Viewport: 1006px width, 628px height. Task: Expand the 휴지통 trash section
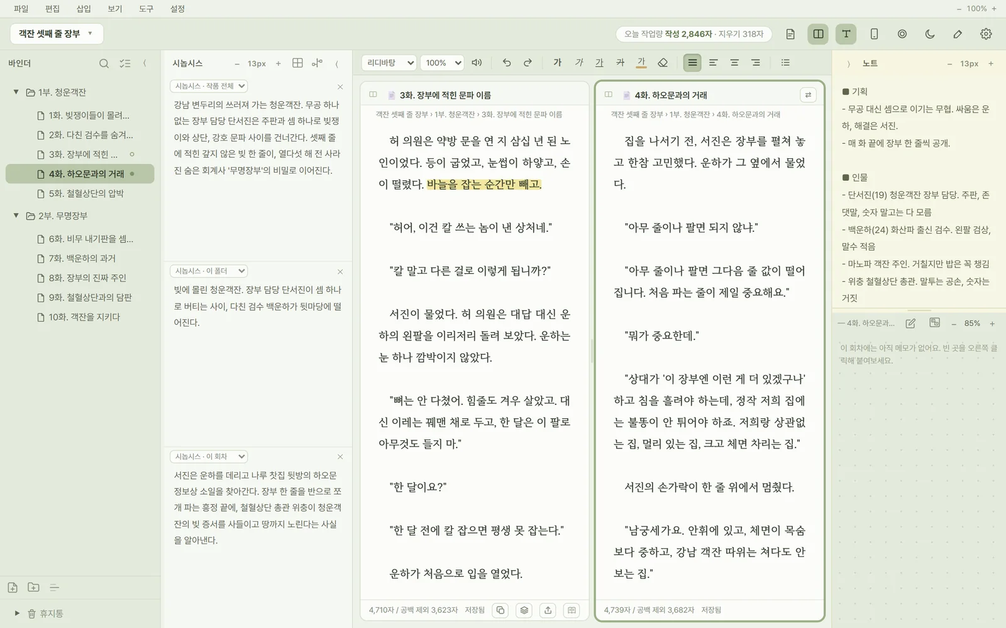pos(17,614)
